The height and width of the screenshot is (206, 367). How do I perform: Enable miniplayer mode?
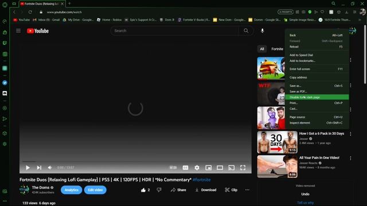pyautogui.click(x=208, y=168)
